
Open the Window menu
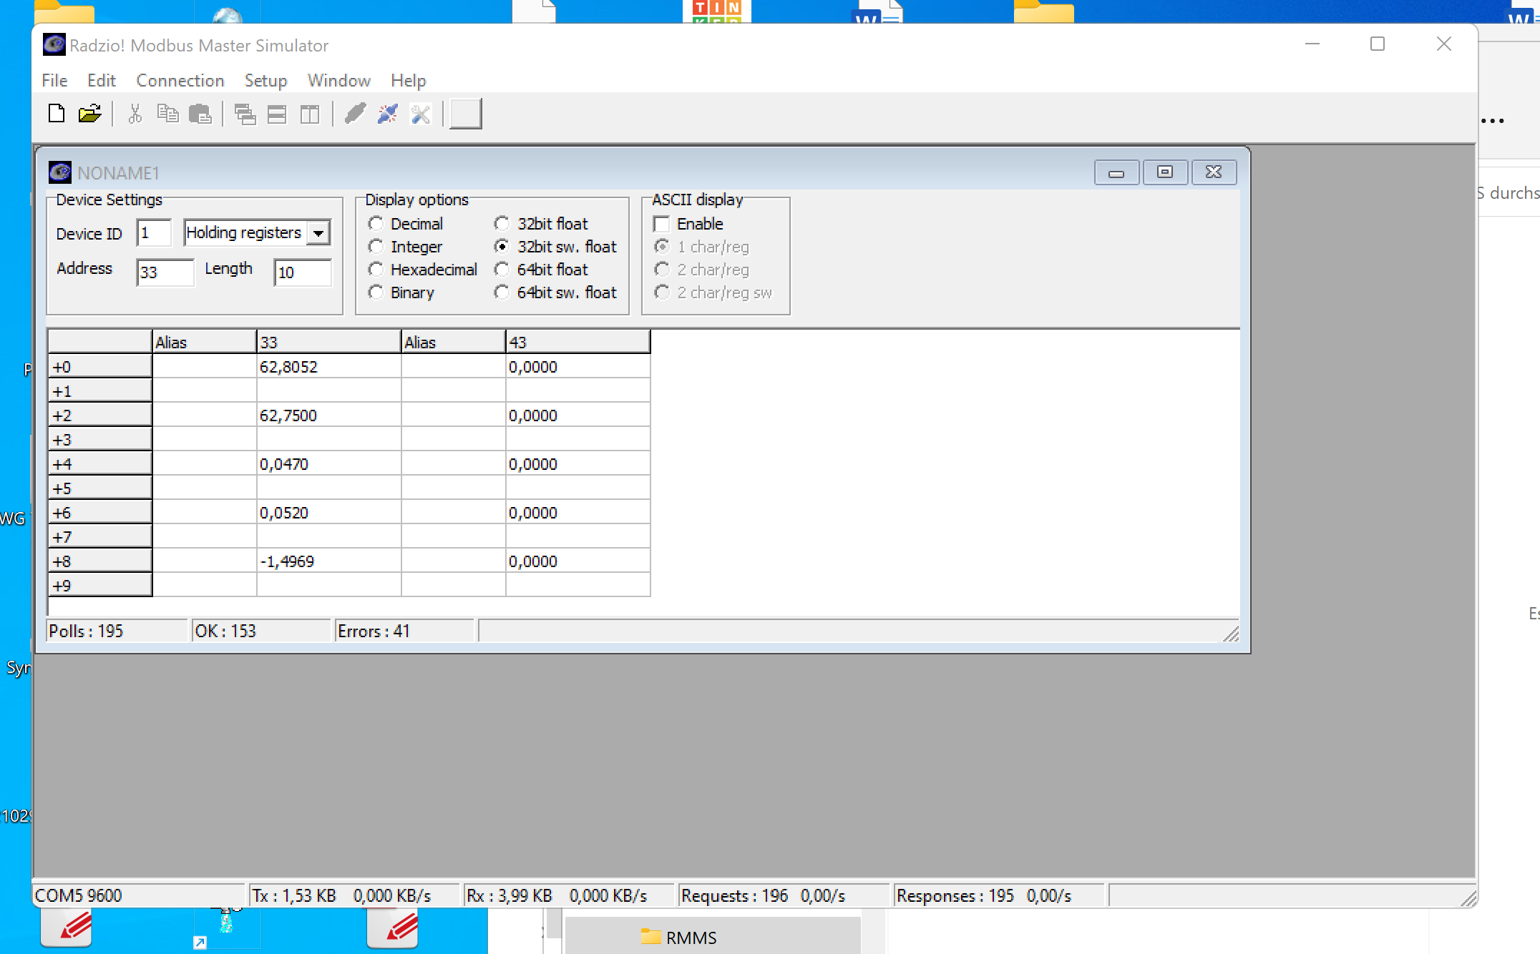point(338,80)
